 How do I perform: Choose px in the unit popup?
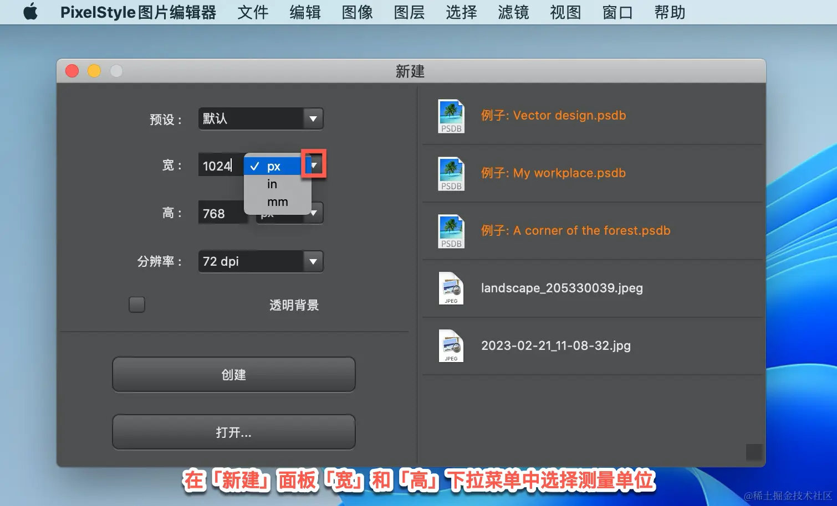[x=278, y=166]
